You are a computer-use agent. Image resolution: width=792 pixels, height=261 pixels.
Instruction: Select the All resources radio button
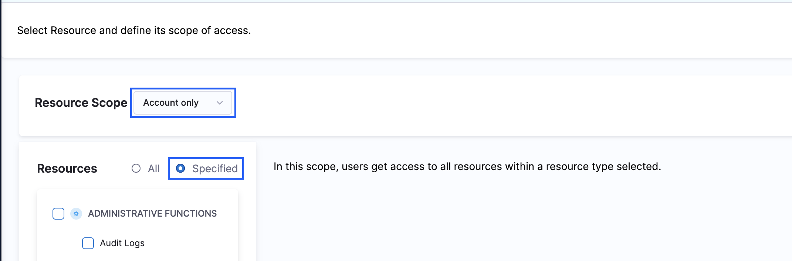tap(136, 169)
